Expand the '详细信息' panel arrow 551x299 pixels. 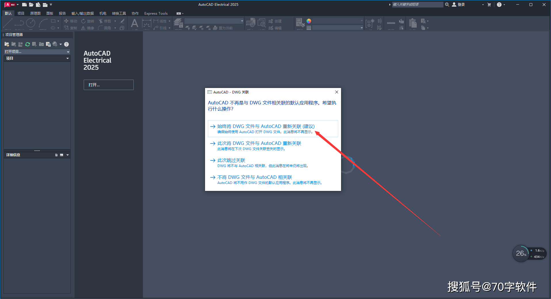coord(68,155)
